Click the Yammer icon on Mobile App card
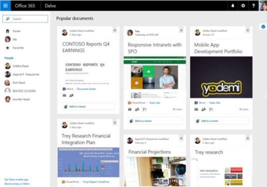This screenshot has height=187, width=267. click(x=211, y=109)
